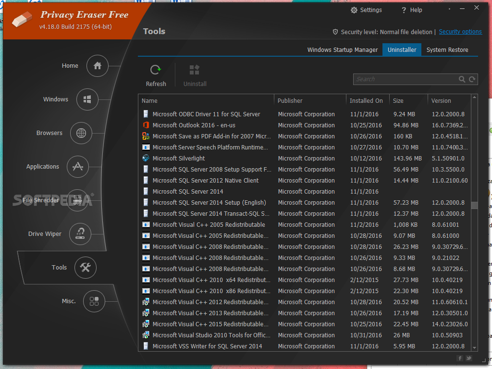The image size is (492, 369).
Task: Click the 143.96 MB size value
Action: tap(407, 159)
